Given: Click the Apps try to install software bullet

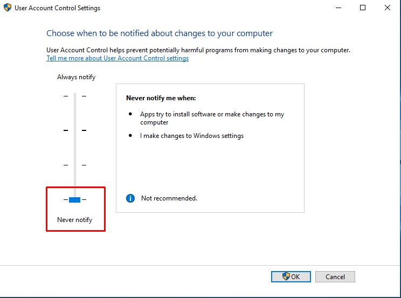Looking at the screenshot, I should [212, 118].
